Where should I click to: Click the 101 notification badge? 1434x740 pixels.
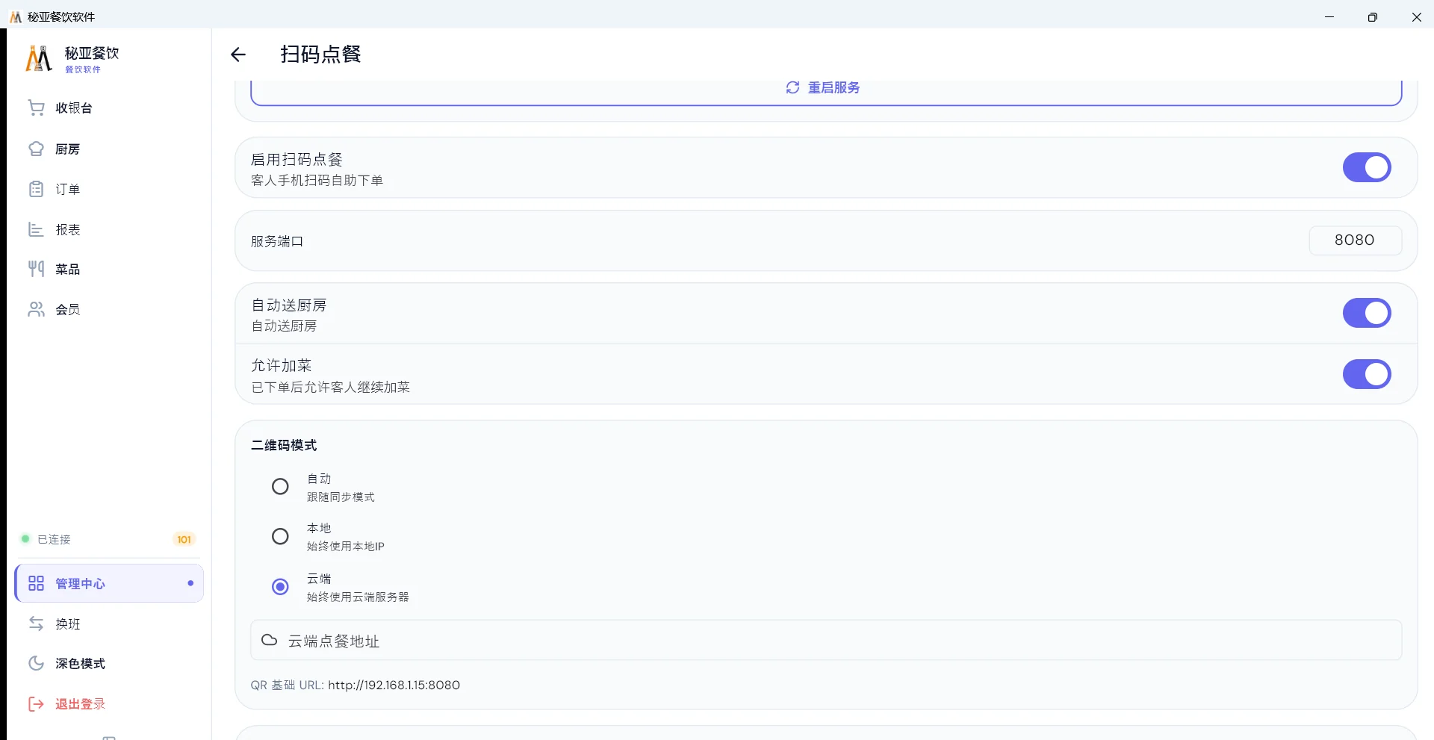(x=184, y=539)
